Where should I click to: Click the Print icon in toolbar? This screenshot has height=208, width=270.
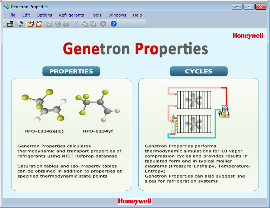pyautogui.click(x=66, y=24)
